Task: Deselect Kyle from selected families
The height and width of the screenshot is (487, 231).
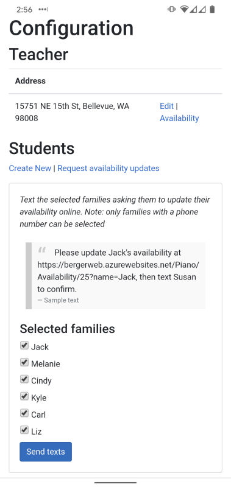Action: coord(24,396)
